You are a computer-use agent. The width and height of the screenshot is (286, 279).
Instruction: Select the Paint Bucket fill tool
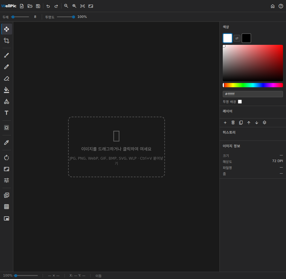click(7, 90)
